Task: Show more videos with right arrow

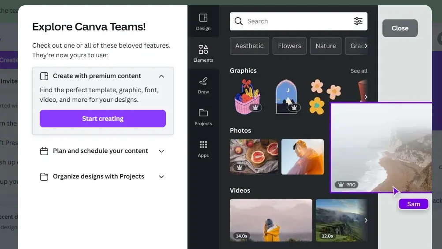Action: 366,220
